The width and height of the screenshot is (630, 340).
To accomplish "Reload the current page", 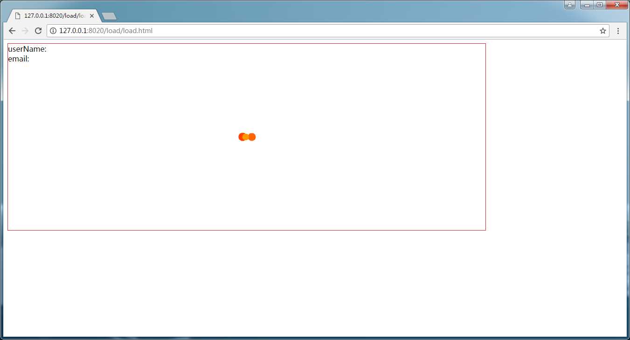I will (38, 31).
